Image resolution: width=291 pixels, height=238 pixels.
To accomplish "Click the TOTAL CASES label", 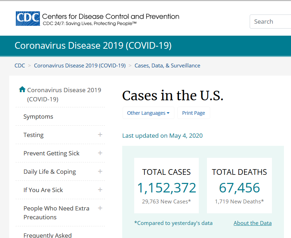I will click(x=166, y=172).
